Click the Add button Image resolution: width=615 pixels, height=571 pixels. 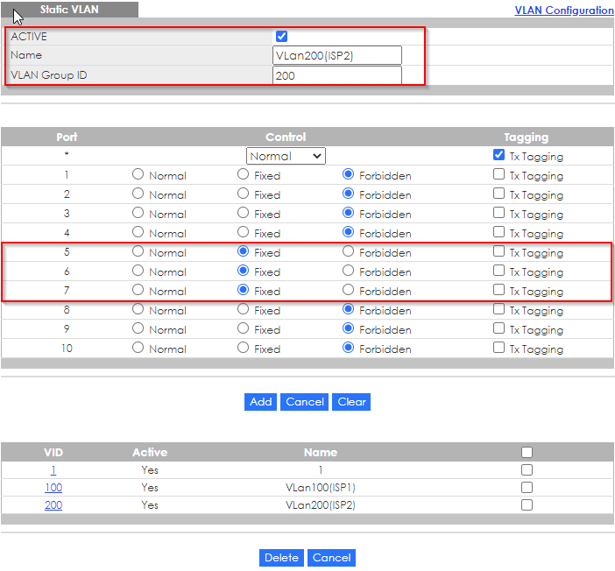260,402
